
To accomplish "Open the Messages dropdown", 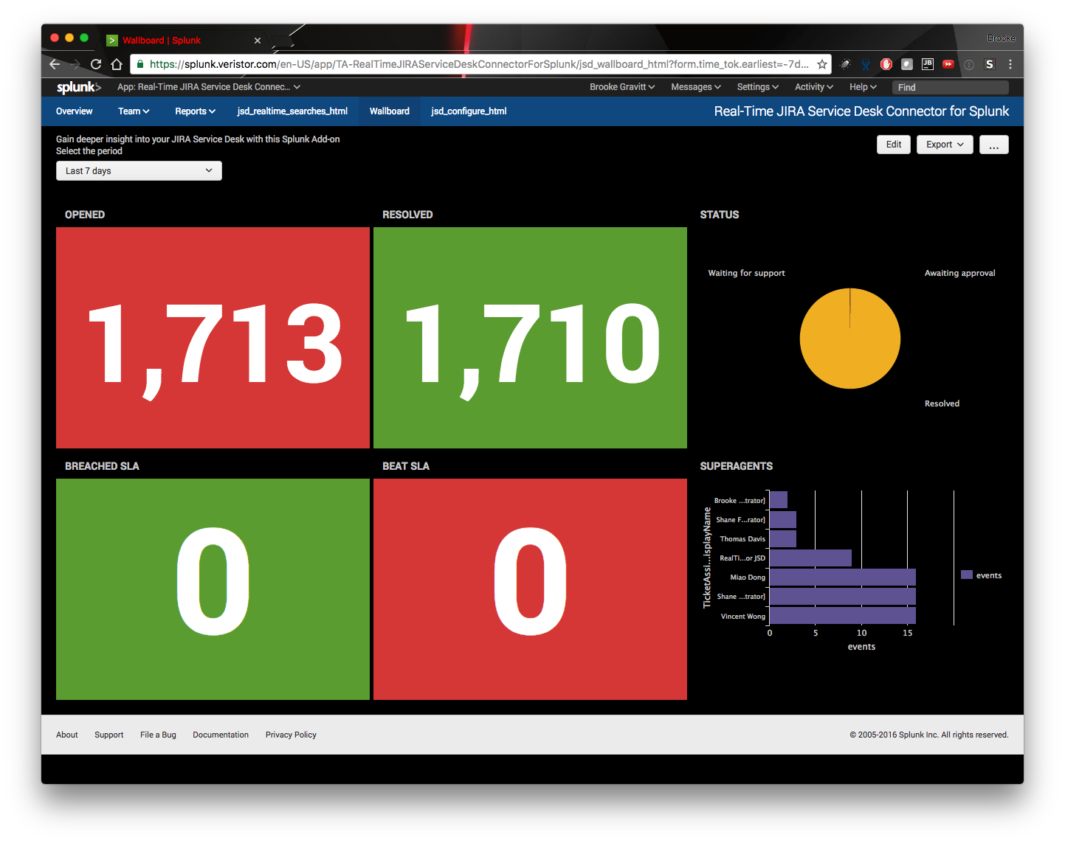I will (x=696, y=87).
